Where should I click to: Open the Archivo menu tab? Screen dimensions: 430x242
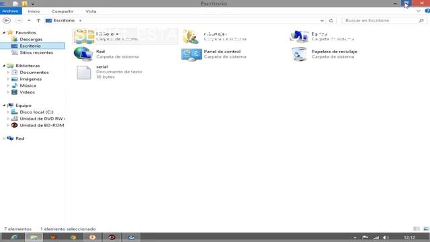tap(11, 11)
